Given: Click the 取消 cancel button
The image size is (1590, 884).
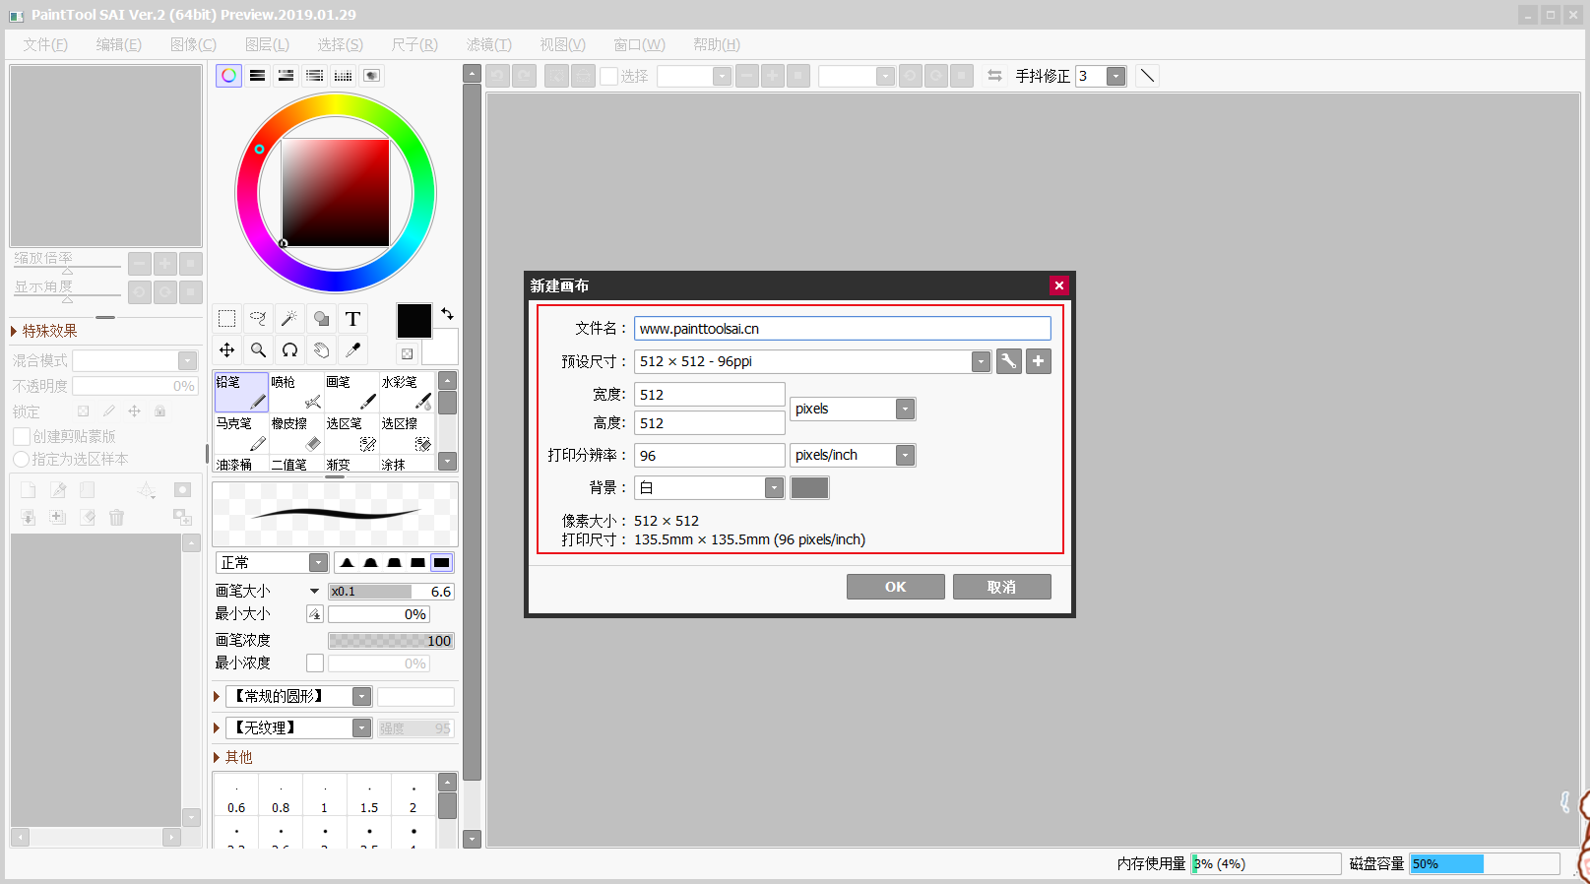Looking at the screenshot, I should point(1001,587).
